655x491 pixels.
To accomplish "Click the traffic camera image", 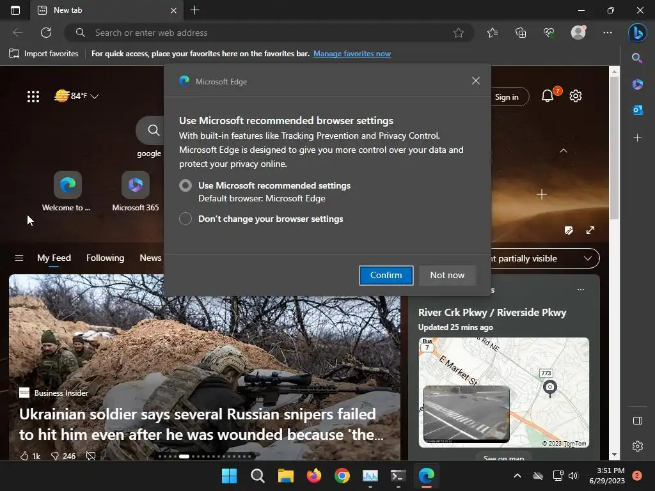I will tap(466, 414).
